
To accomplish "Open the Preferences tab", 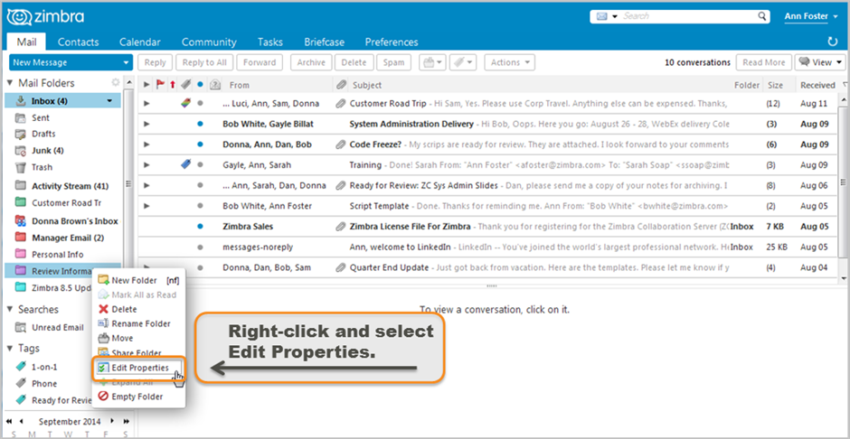I will [392, 42].
